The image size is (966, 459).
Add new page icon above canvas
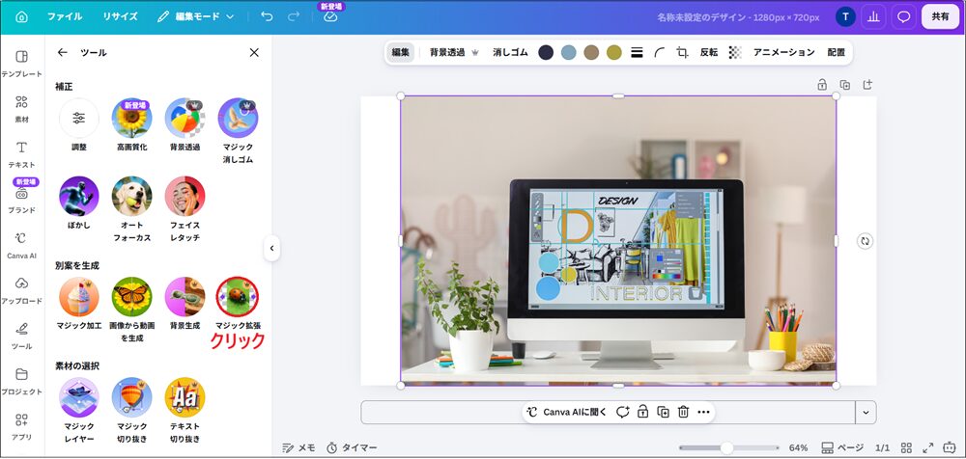coord(867,85)
